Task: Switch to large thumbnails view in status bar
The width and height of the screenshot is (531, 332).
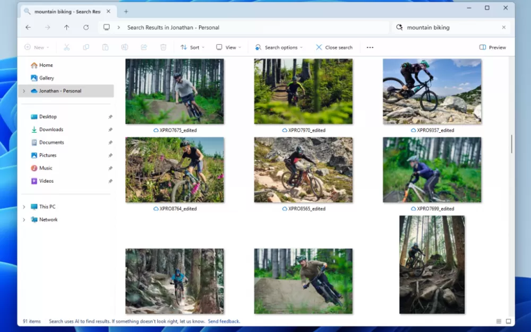Action: tap(508, 321)
